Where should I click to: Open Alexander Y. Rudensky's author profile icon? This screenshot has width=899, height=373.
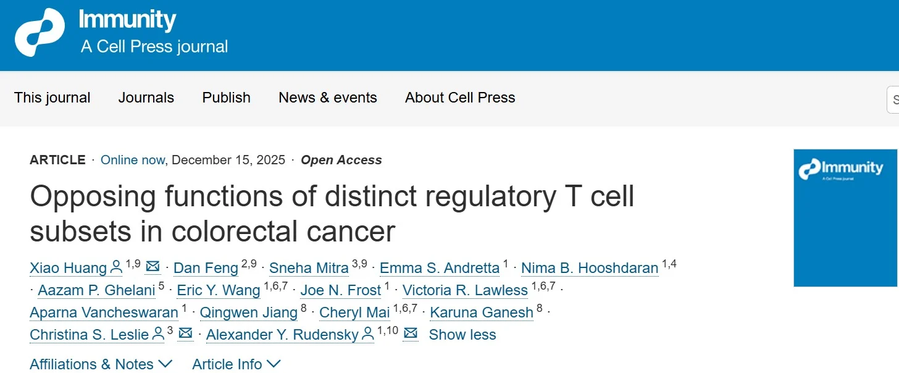click(x=367, y=333)
